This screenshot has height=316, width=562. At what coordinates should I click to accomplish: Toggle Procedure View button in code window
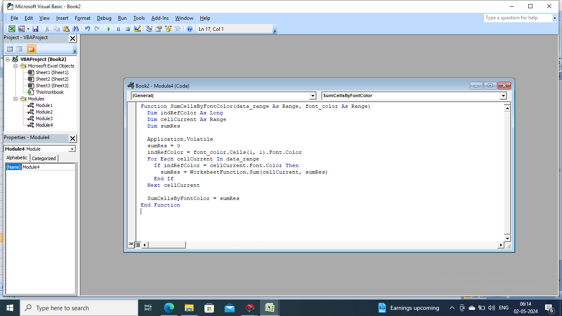click(x=131, y=245)
